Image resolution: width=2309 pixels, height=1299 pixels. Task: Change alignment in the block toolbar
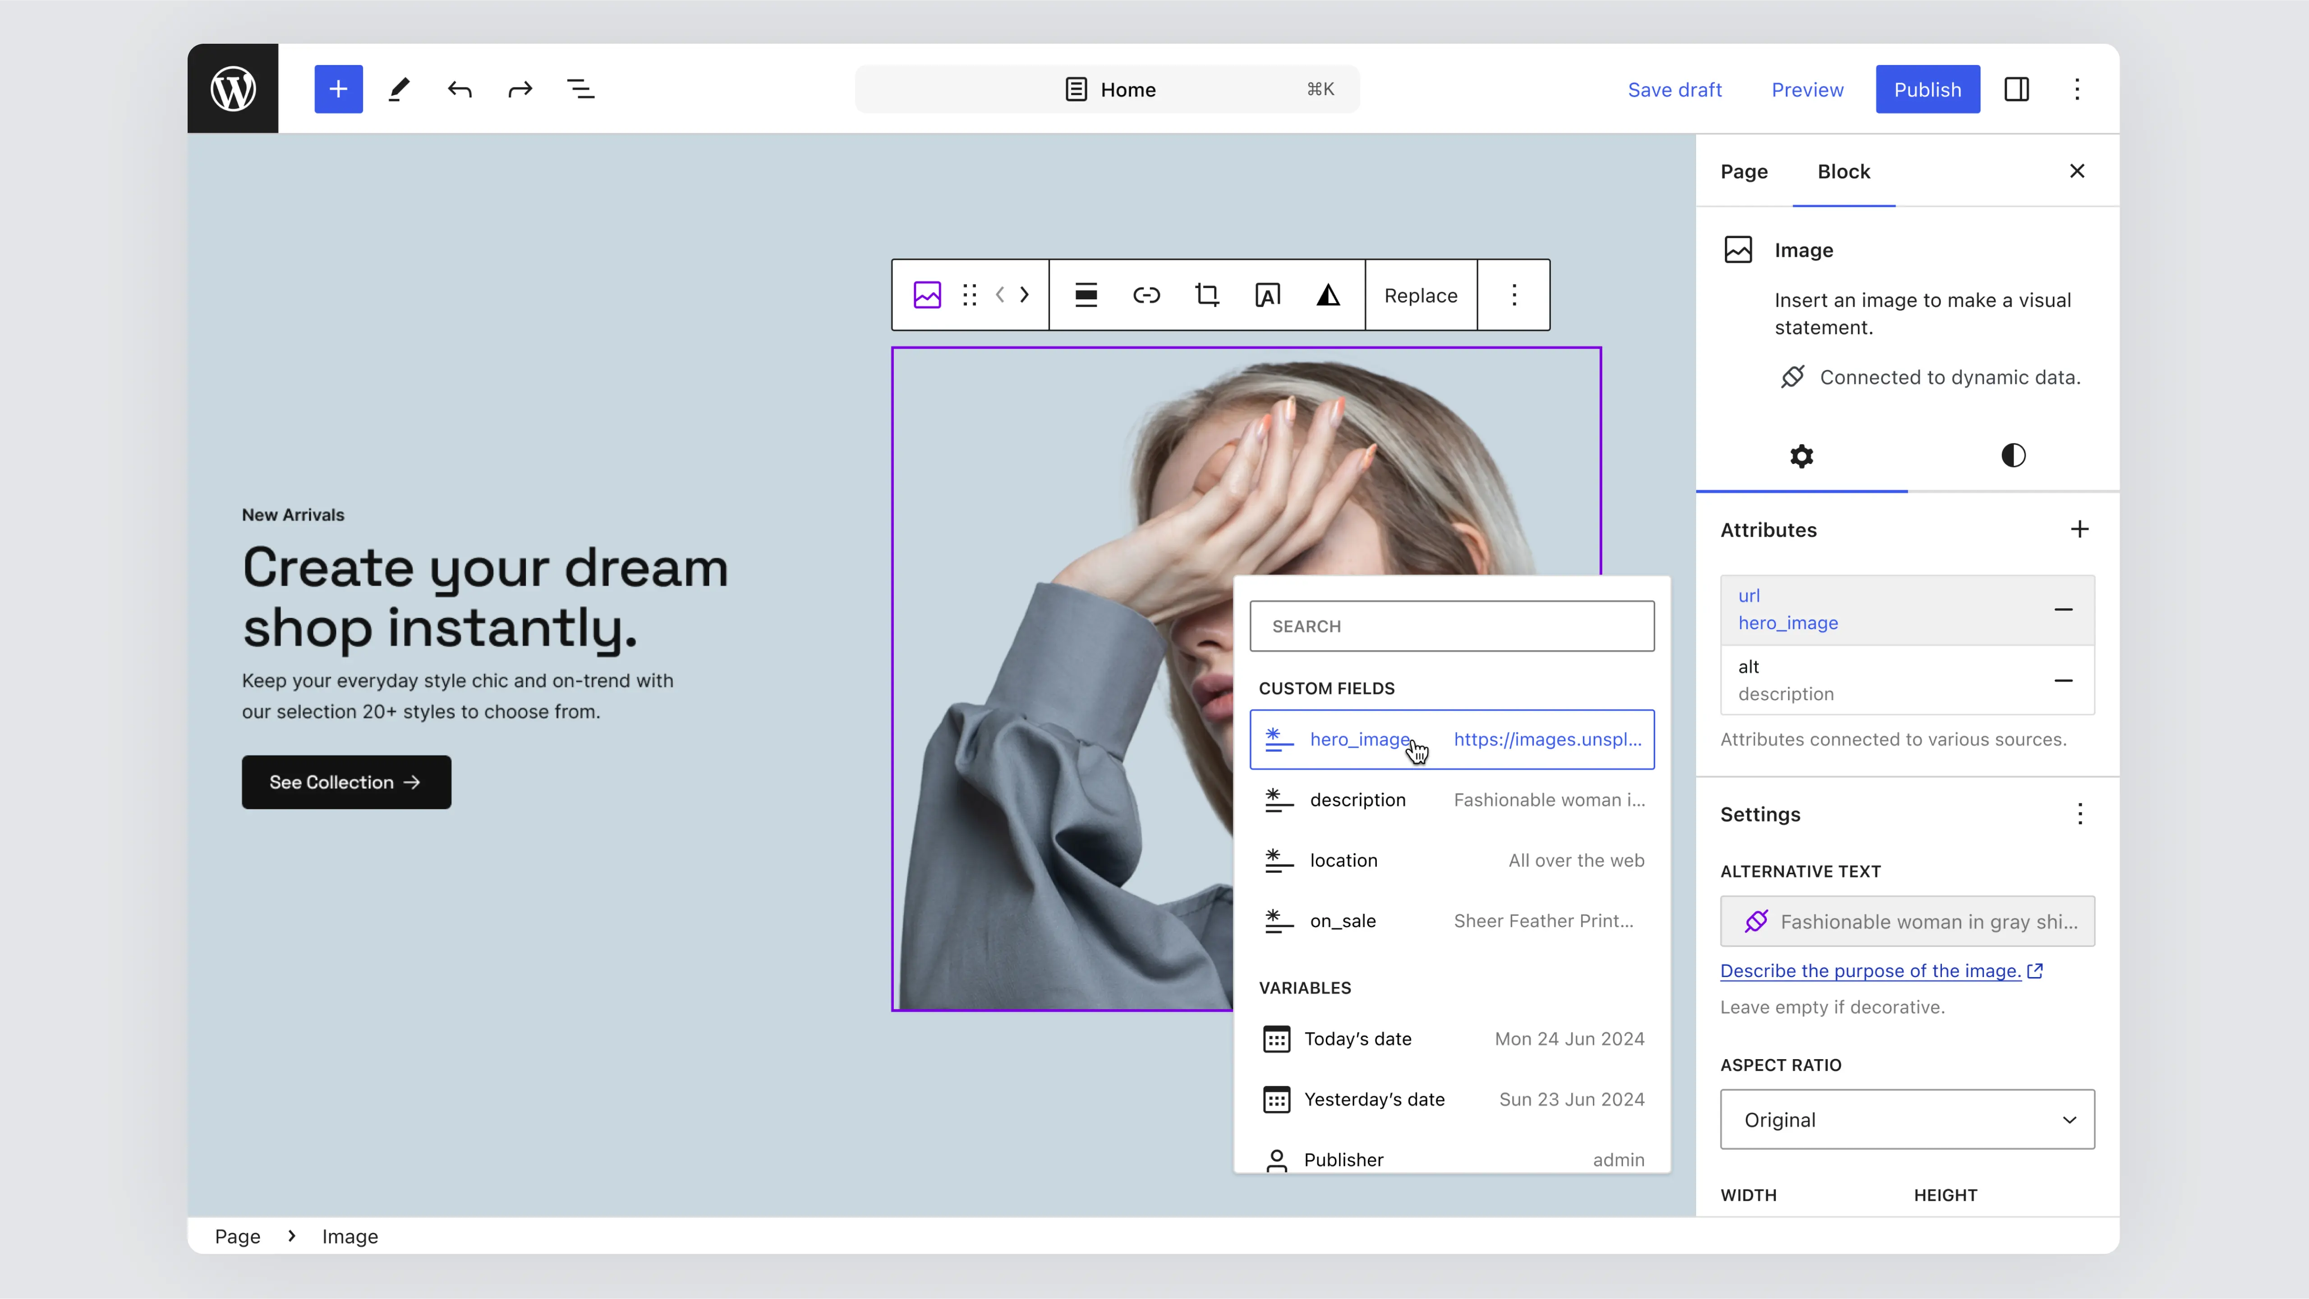pos(1086,295)
